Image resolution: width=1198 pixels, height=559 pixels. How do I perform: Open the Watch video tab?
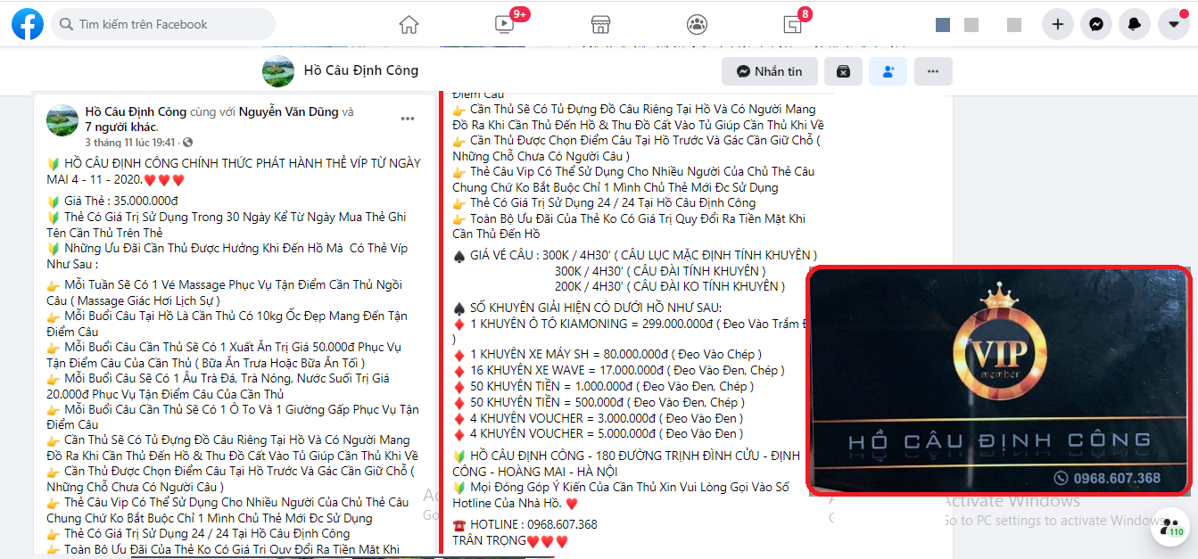505,24
